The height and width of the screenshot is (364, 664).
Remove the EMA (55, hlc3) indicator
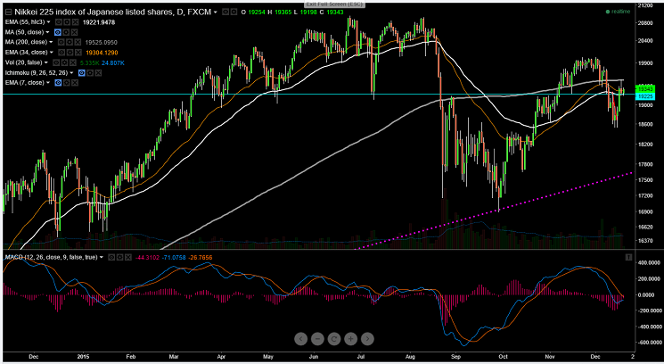click(75, 22)
